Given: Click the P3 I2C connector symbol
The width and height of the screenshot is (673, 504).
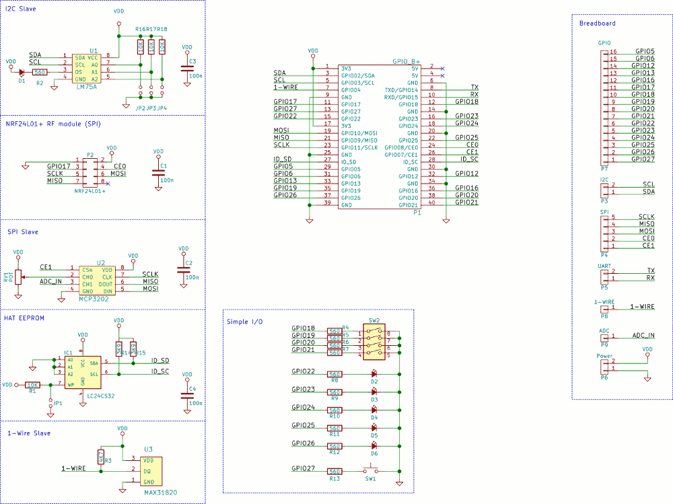Looking at the screenshot, I should (x=604, y=190).
